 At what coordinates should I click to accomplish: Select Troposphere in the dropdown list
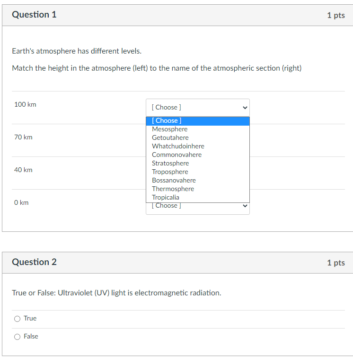click(x=197, y=172)
